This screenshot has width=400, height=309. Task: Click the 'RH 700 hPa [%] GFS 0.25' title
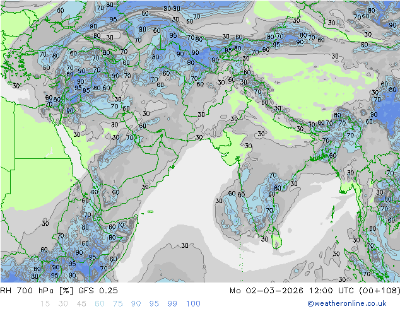pos(59,291)
